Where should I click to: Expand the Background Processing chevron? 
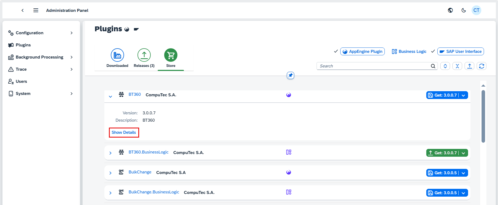pyautogui.click(x=71, y=57)
